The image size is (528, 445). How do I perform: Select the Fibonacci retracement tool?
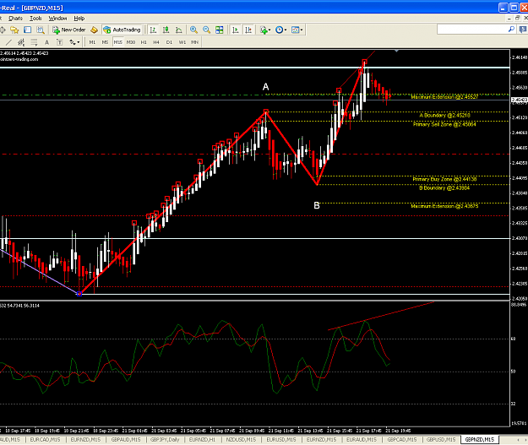pyautogui.click(x=34, y=42)
